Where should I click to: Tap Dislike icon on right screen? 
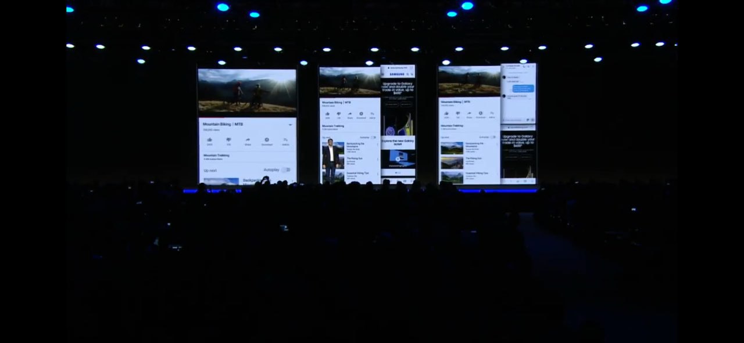click(x=457, y=114)
